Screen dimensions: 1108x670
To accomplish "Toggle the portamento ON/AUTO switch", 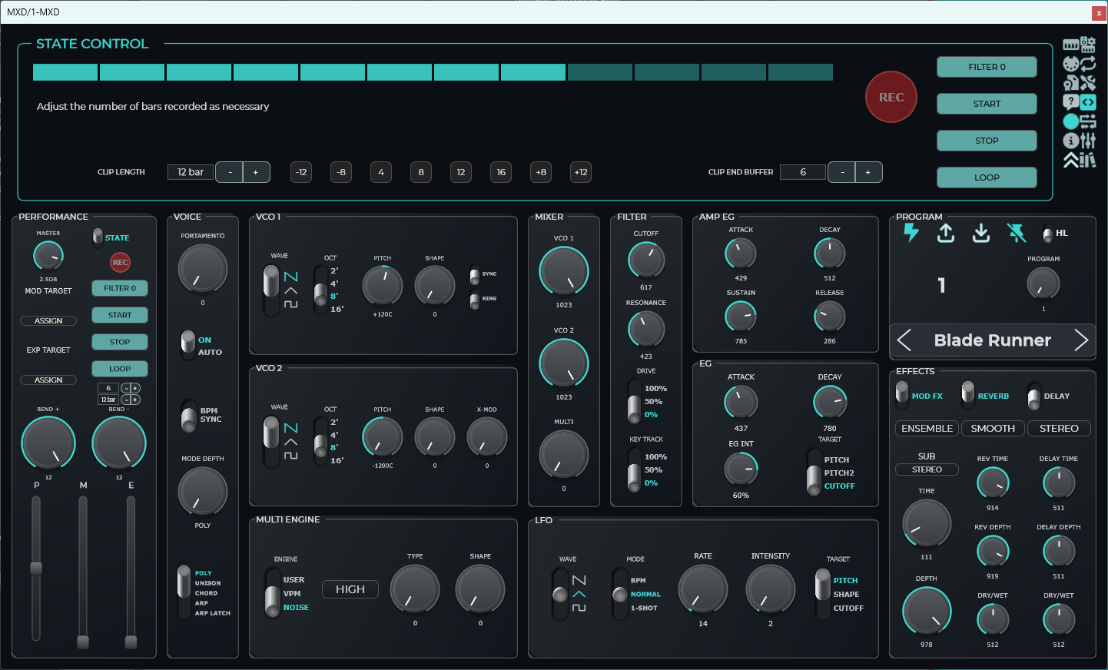I will point(188,345).
